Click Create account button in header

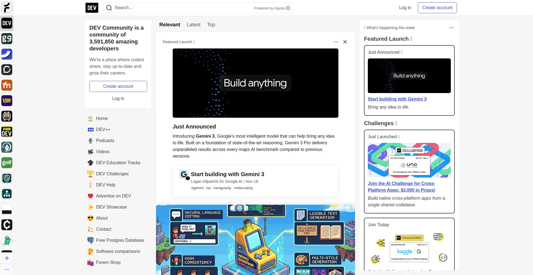pyautogui.click(x=437, y=8)
